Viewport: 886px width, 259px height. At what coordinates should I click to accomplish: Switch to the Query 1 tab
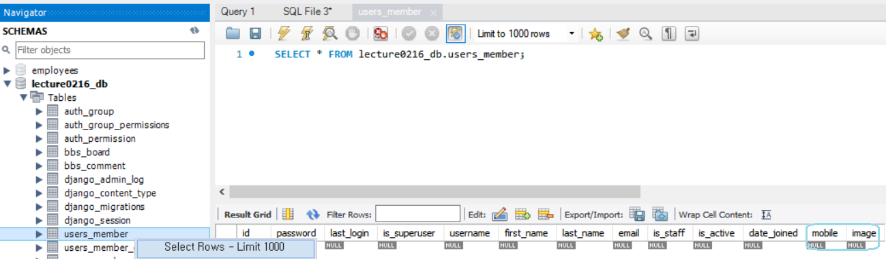[x=238, y=12]
